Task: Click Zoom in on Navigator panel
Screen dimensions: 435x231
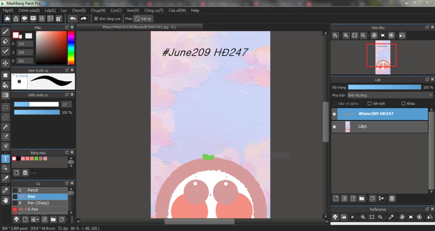Action: (346, 36)
